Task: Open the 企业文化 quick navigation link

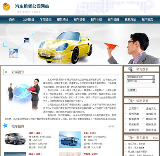Action: pos(151,108)
